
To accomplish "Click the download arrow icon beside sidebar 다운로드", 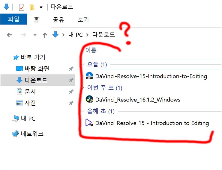I will (x=19, y=80).
